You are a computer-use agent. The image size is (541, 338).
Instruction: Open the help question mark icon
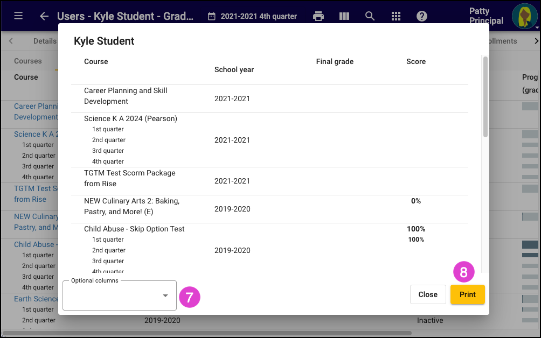tap(421, 16)
